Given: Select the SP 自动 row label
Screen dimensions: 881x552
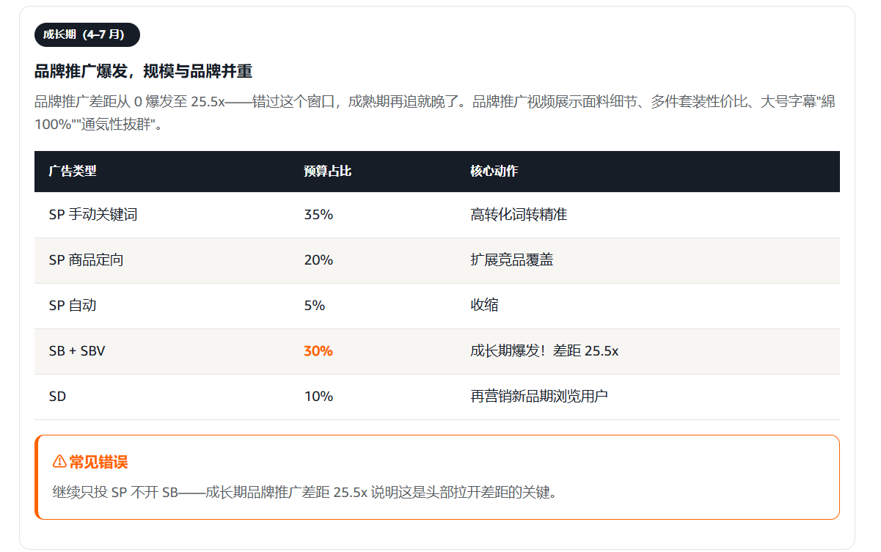Looking at the screenshot, I should click(x=73, y=306).
